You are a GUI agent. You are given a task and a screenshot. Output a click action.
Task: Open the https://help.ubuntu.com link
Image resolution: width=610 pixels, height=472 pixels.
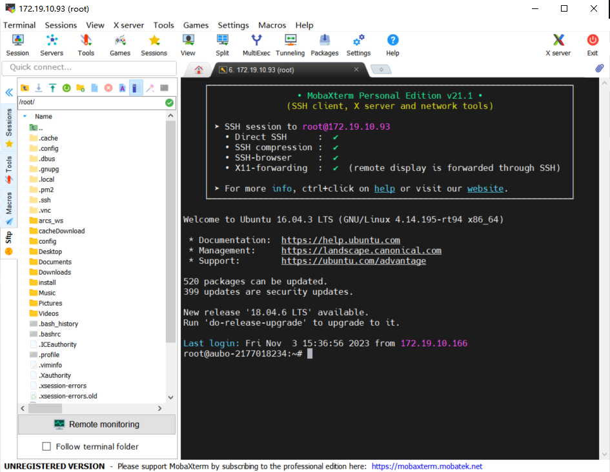[340, 240]
